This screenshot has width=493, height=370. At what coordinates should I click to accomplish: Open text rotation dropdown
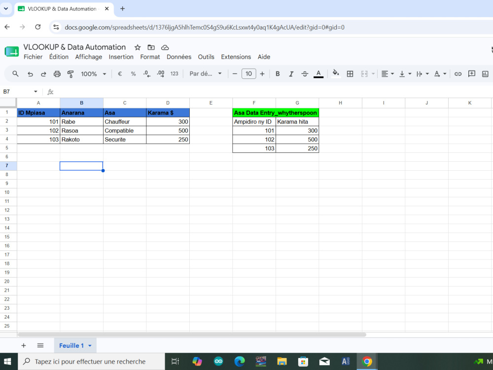click(440, 74)
